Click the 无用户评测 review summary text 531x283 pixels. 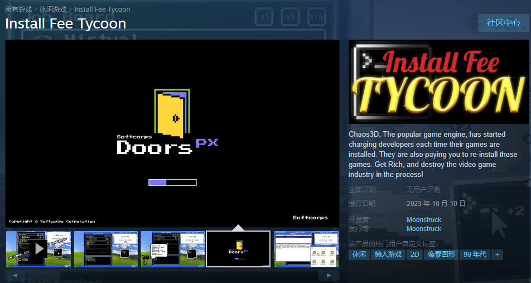[x=423, y=189]
